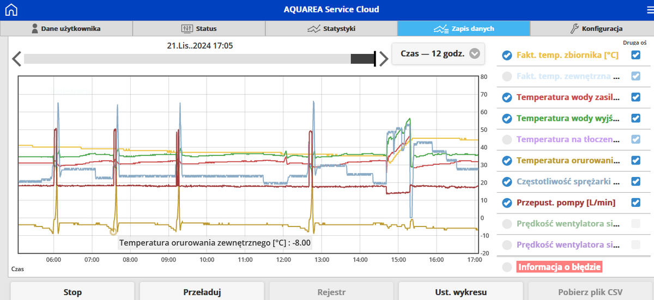Uncheck Druga oś for Temperatura orurowania

635,160
